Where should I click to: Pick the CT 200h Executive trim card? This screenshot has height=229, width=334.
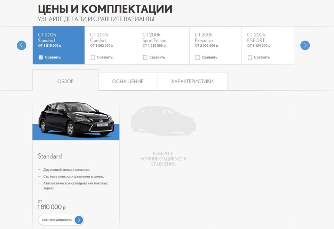tap(215, 40)
